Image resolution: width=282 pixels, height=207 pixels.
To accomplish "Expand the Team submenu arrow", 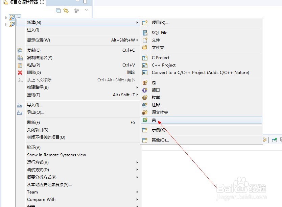I will [137, 192].
